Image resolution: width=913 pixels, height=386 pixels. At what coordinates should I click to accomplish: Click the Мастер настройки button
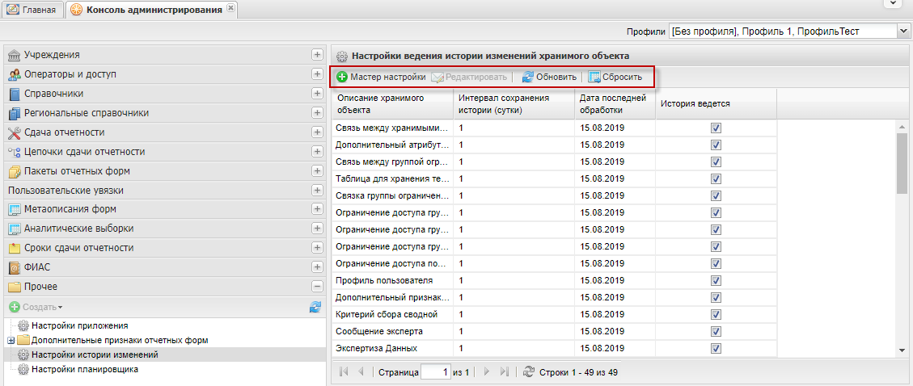(x=382, y=77)
